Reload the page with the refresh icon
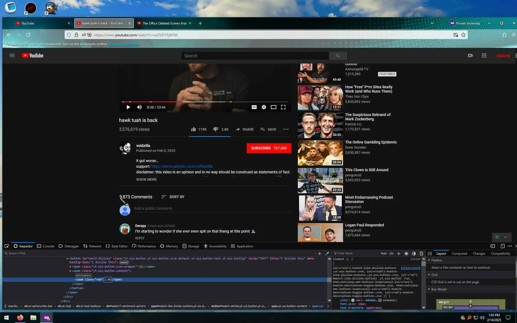Image resolution: width=517 pixels, height=323 pixels. [28, 35]
